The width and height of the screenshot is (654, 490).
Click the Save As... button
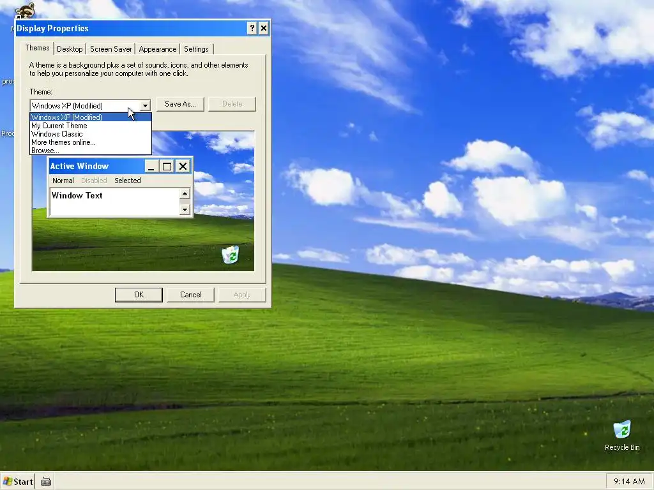point(180,104)
